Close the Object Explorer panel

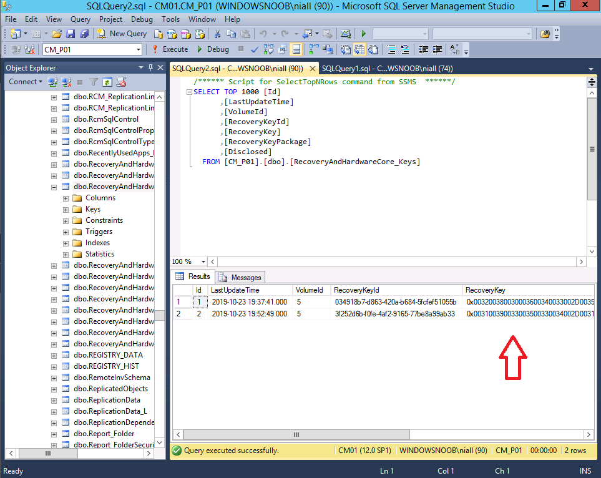[x=160, y=67]
